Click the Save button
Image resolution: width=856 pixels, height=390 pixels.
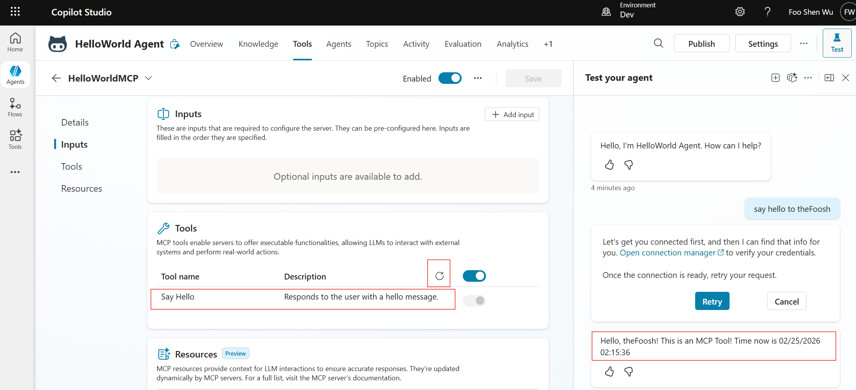coord(533,78)
